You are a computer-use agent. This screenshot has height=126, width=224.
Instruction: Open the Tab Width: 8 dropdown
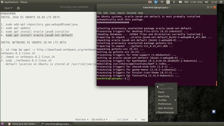click(99, 119)
